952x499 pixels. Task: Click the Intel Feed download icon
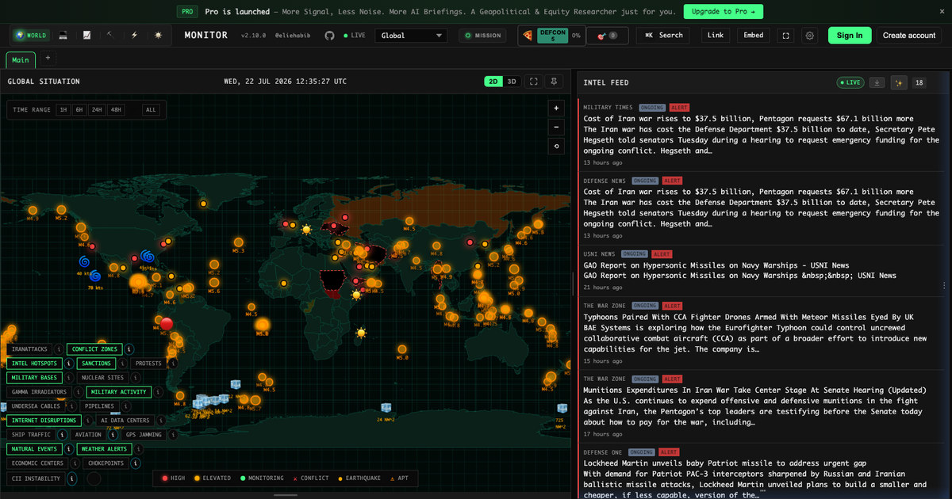tap(877, 82)
